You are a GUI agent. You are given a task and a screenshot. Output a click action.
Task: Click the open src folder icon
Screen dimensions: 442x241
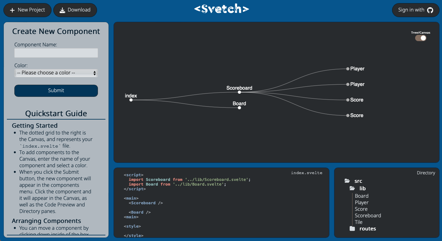[x=347, y=181]
